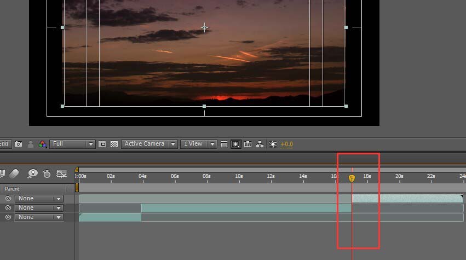Open the 1 View layout dropdown
Screen dimensions: 466x260
[x=199, y=144]
